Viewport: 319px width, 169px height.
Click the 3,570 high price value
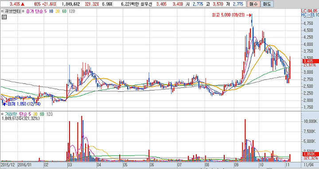(218, 4)
